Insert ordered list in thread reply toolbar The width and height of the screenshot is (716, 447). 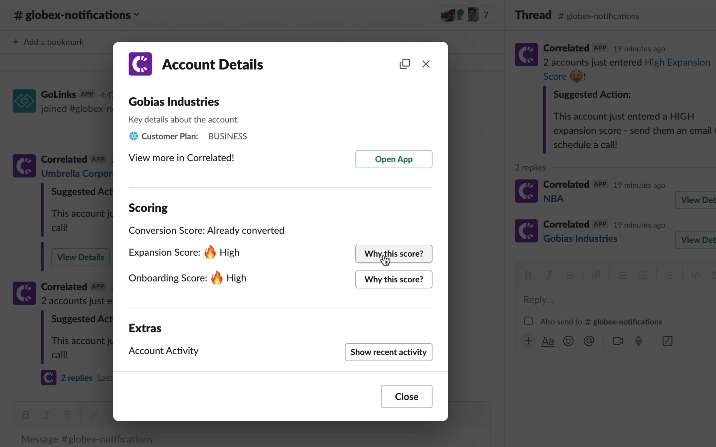point(622,275)
